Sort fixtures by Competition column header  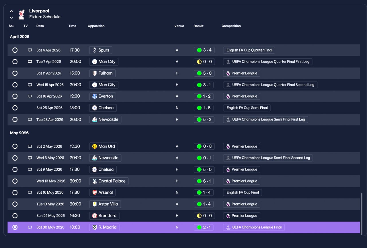(x=231, y=26)
